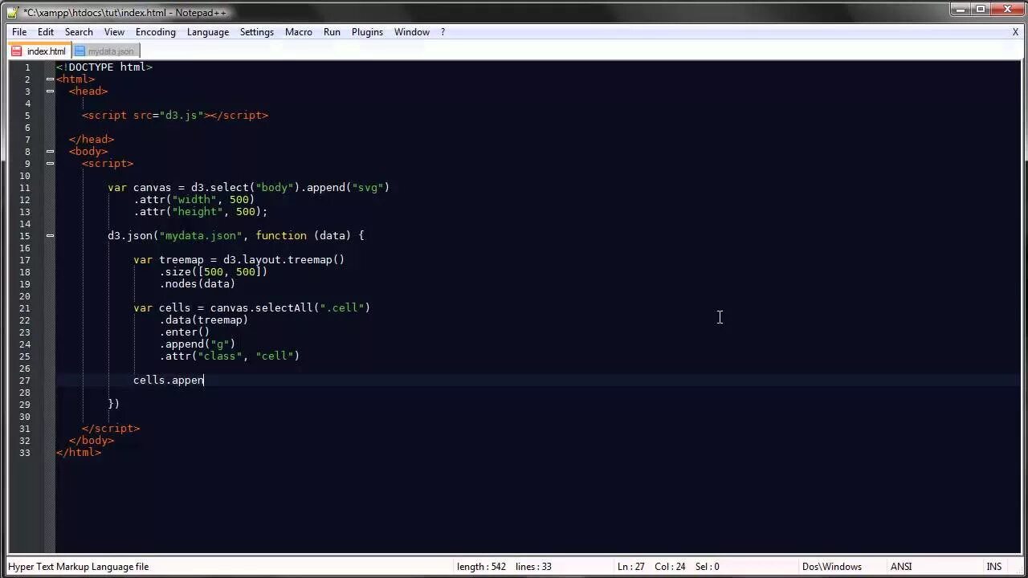Image resolution: width=1028 pixels, height=578 pixels.
Task: Click the '</script>' closing tag on line 31
Action: coord(111,429)
